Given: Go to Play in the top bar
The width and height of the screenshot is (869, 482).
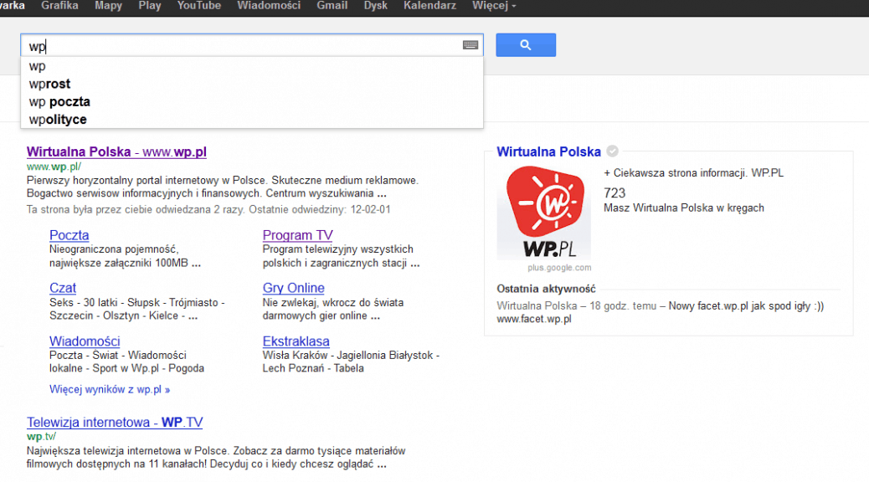Looking at the screenshot, I should [150, 6].
